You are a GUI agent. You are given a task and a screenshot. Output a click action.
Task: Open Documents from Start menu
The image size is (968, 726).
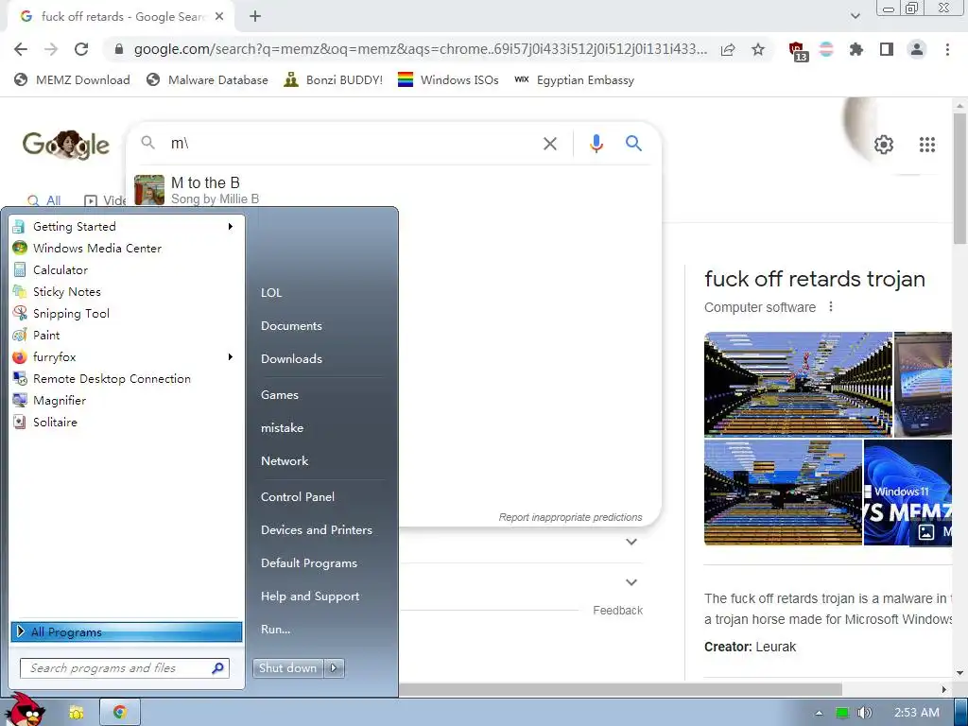[x=291, y=326]
